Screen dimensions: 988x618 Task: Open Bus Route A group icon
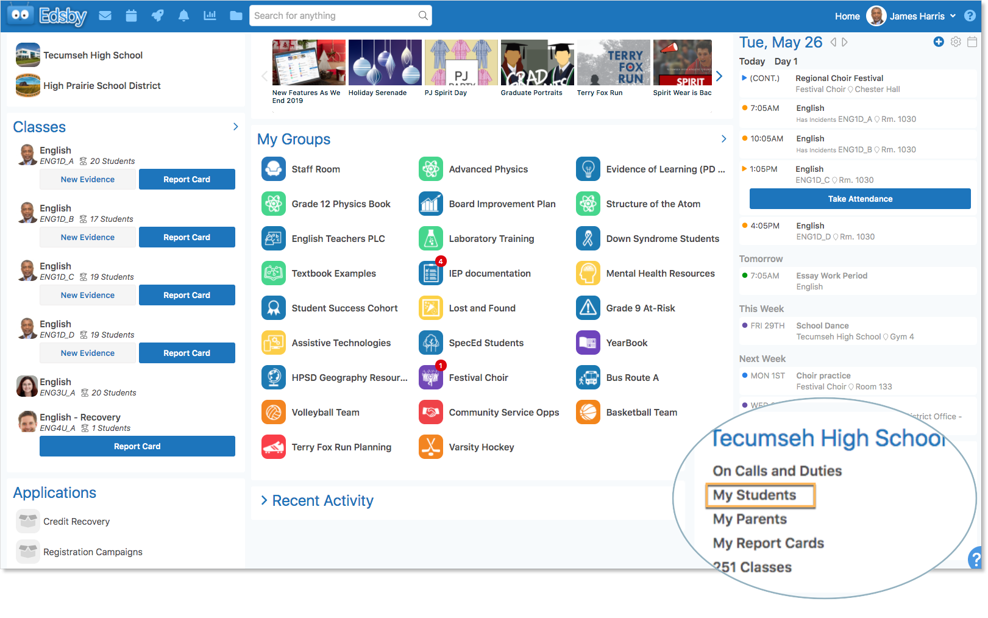point(588,377)
